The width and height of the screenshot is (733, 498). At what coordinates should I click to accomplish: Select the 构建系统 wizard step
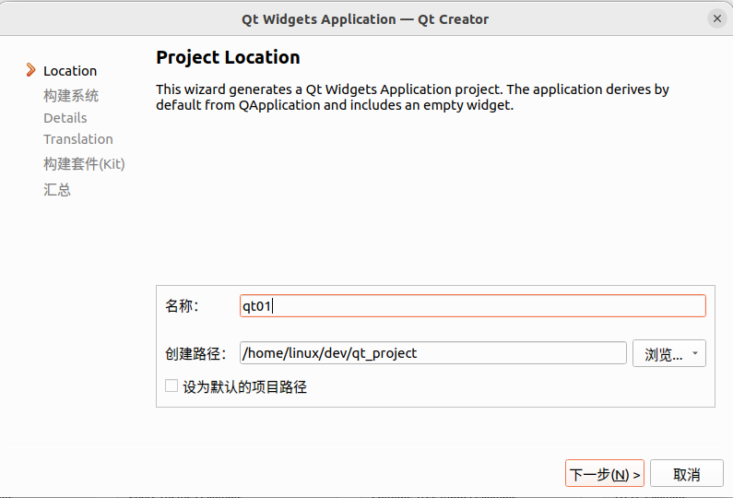(71, 95)
